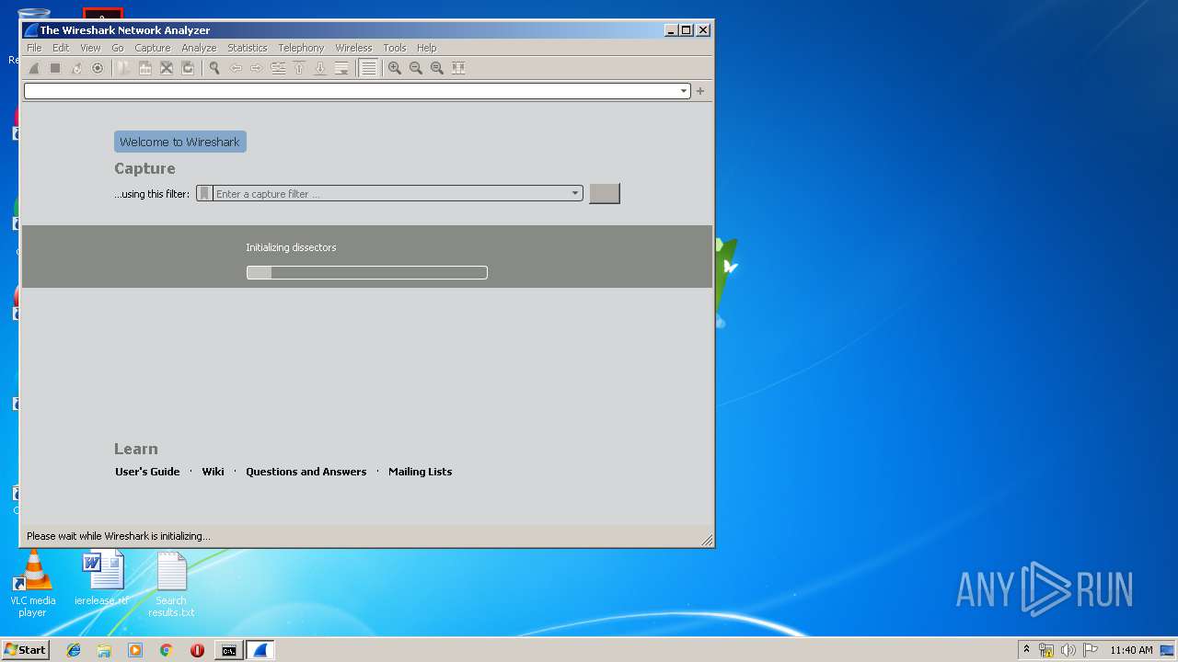Open ierelease.rtf desktop file

click(102, 578)
